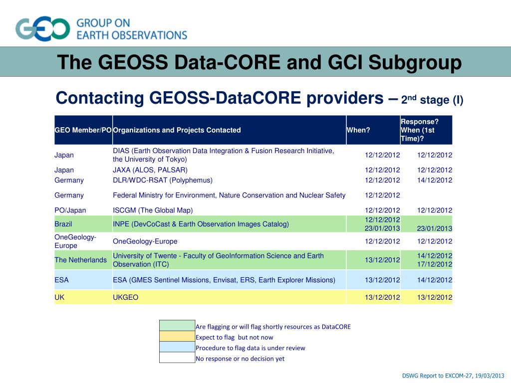This screenshot has height=383, width=511.
Task: Click the 'When?' column header
Action: [x=373, y=130]
